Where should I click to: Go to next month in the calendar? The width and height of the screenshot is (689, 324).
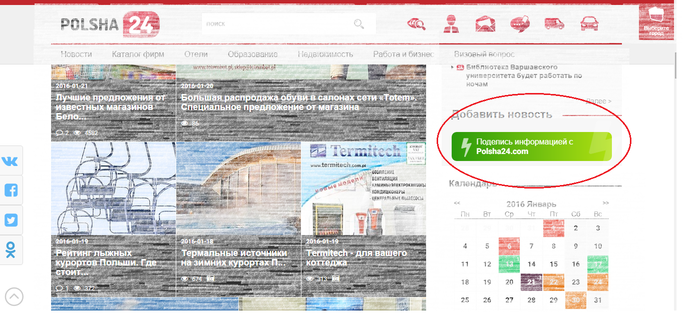click(x=606, y=203)
